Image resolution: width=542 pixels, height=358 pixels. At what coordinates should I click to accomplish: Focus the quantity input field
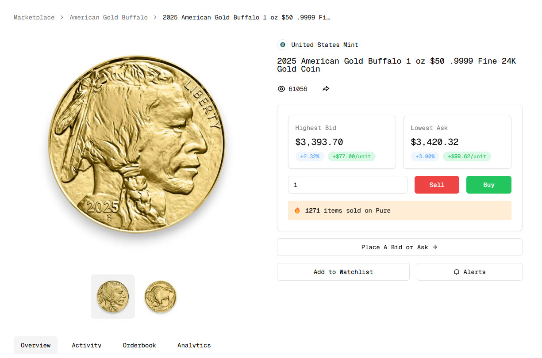click(x=347, y=185)
